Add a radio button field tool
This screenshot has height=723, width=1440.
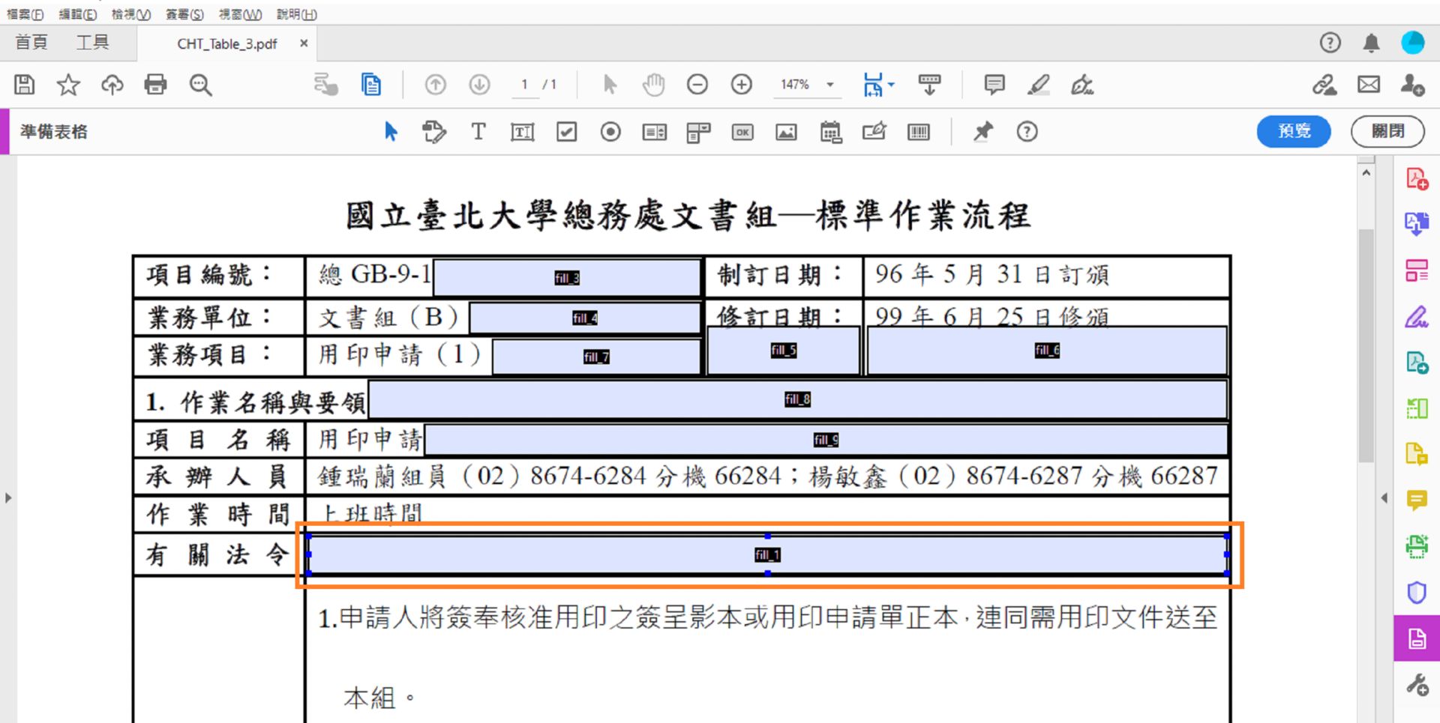pos(610,133)
